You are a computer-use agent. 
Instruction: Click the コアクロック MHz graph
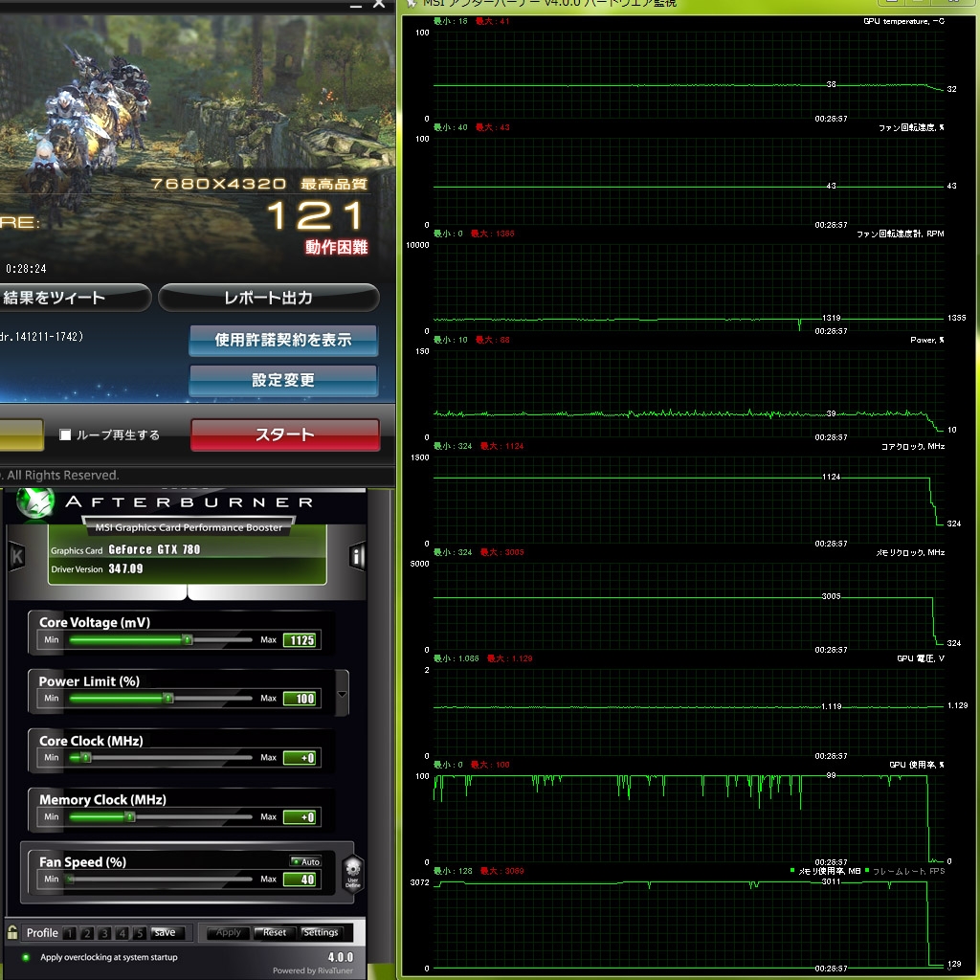tap(688, 500)
